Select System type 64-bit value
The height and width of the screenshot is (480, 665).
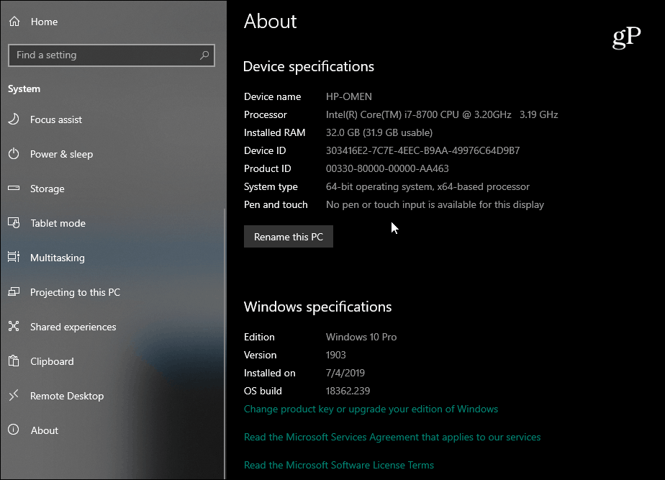click(x=427, y=187)
